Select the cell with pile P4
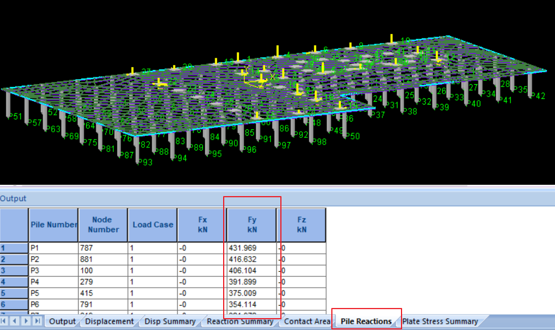The height and width of the screenshot is (330, 555). pos(53,282)
